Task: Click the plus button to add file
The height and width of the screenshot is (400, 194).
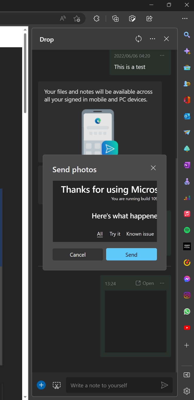Action: coord(41,385)
